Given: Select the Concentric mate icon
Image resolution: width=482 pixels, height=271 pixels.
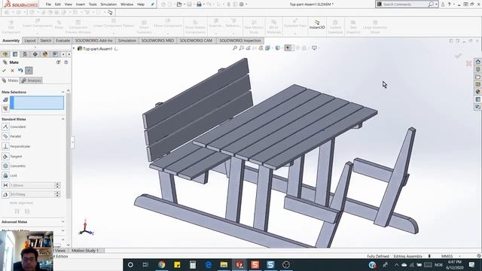Looking at the screenshot, I should pos(5,166).
